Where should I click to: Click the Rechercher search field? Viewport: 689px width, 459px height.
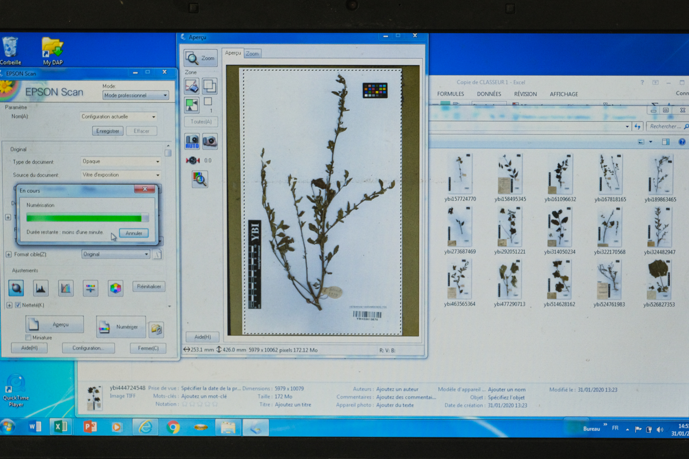click(666, 126)
